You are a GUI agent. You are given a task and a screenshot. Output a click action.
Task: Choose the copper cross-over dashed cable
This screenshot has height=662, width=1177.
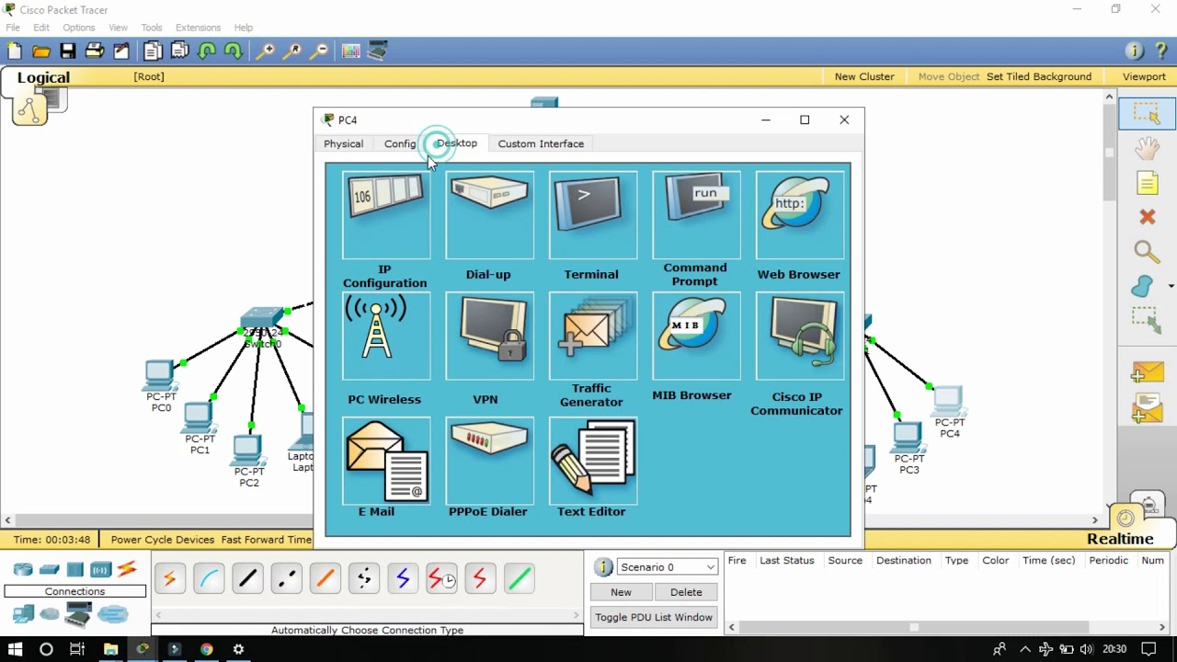pos(286,578)
